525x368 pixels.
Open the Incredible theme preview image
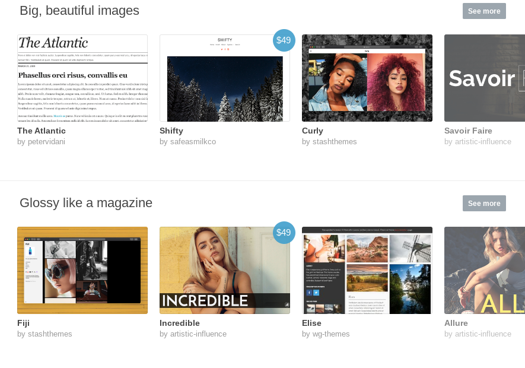(x=225, y=271)
